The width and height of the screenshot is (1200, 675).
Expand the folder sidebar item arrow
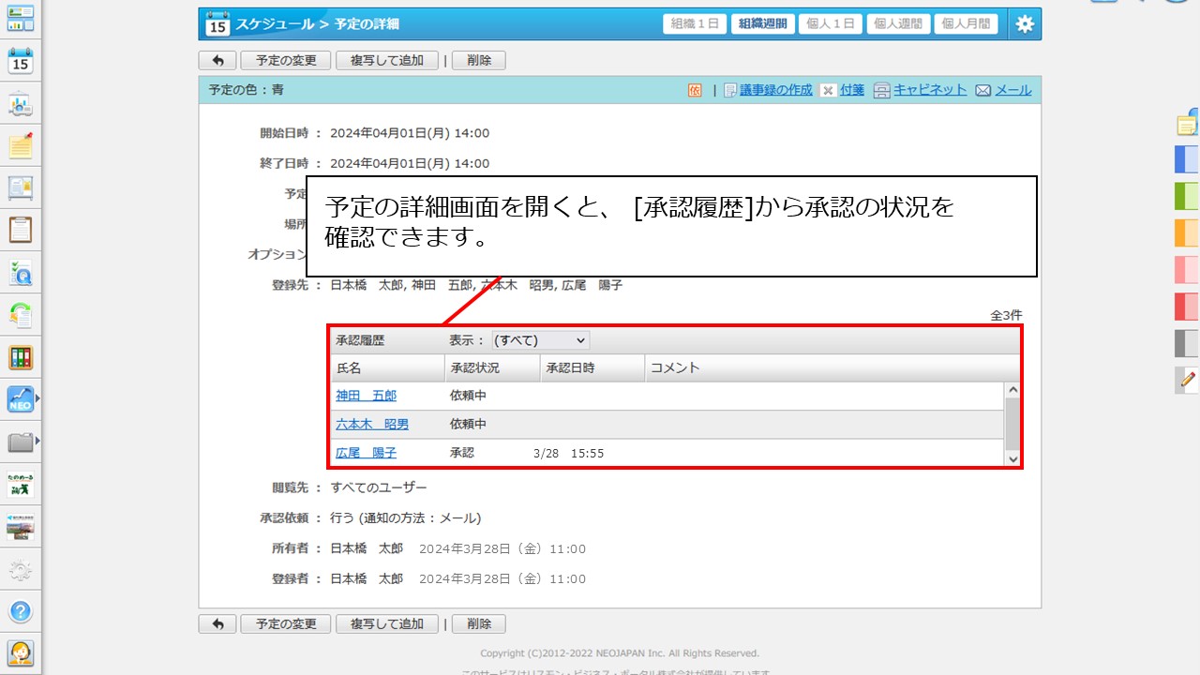click(37, 440)
